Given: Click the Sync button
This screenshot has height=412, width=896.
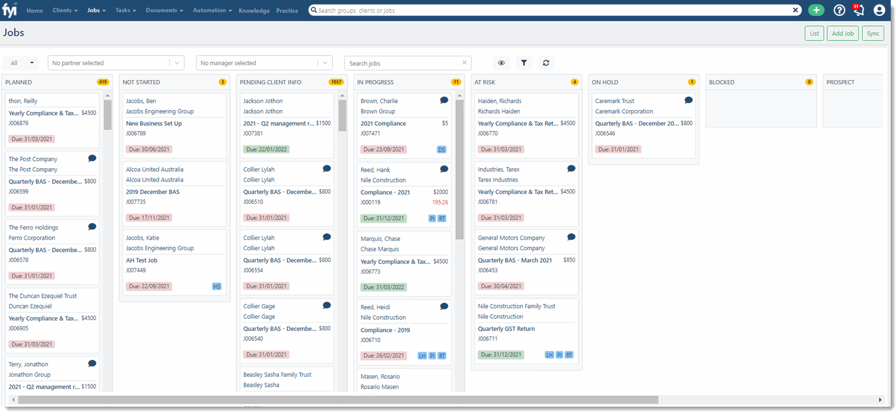Looking at the screenshot, I should click(x=873, y=33).
